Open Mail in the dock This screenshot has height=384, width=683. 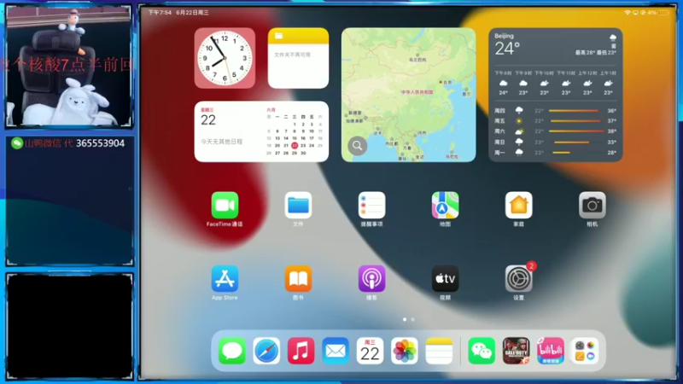tap(336, 351)
